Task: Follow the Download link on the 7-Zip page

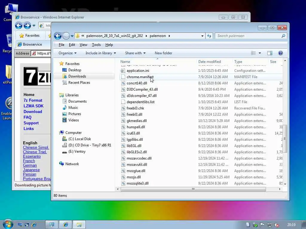Action: coord(33,112)
